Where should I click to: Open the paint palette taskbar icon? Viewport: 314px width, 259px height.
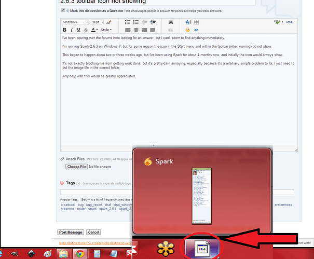(48, 254)
